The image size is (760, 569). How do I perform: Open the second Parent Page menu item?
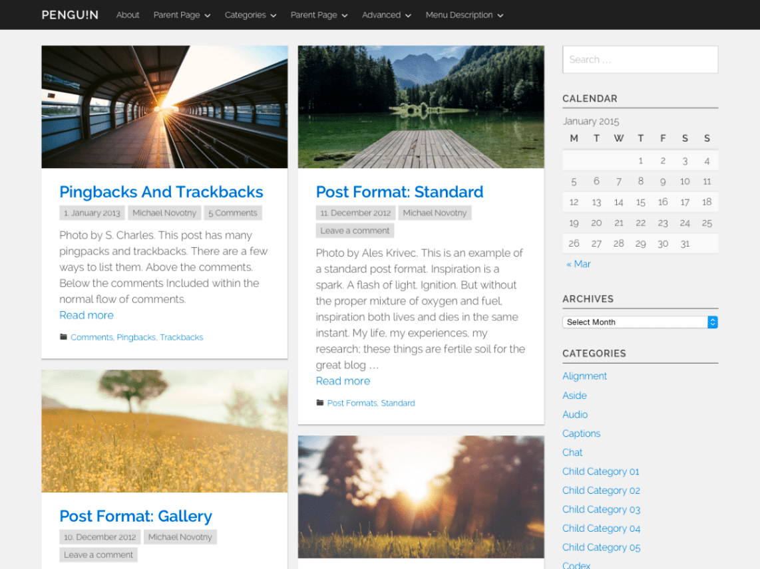click(x=318, y=14)
